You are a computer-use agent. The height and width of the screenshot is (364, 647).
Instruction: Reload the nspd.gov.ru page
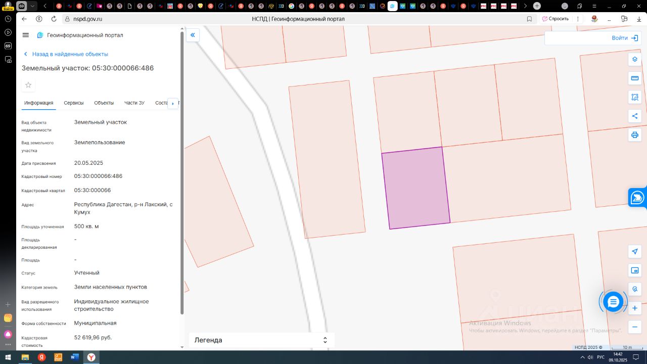54,19
